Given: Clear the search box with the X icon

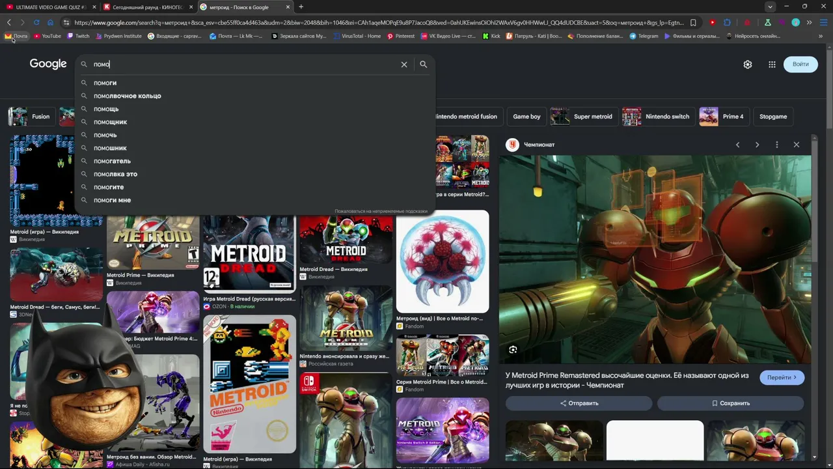Looking at the screenshot, I should point(404,64).
